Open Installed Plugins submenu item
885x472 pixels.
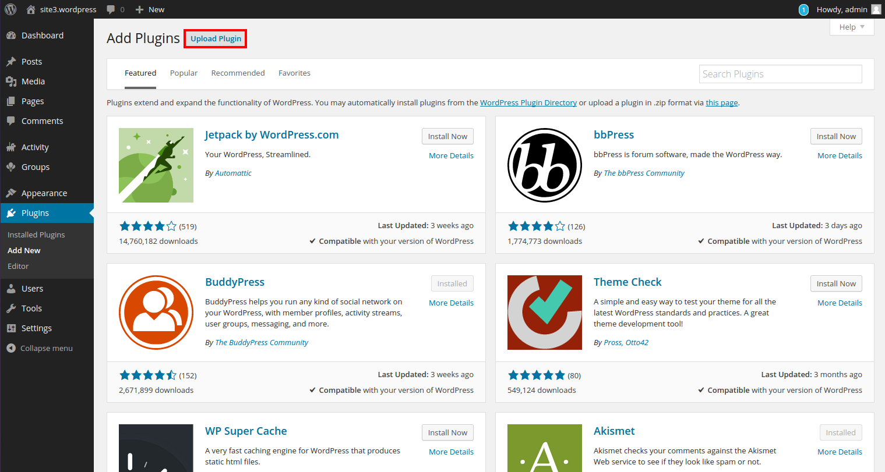point(36,235)
